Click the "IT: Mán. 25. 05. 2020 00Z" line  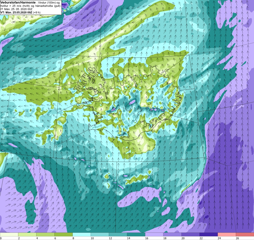(16, 9)
